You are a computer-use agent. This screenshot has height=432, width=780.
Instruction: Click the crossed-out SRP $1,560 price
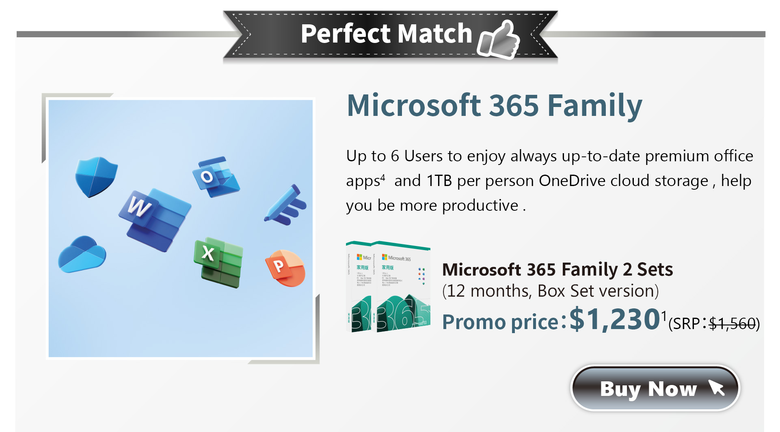click(732, 323)
